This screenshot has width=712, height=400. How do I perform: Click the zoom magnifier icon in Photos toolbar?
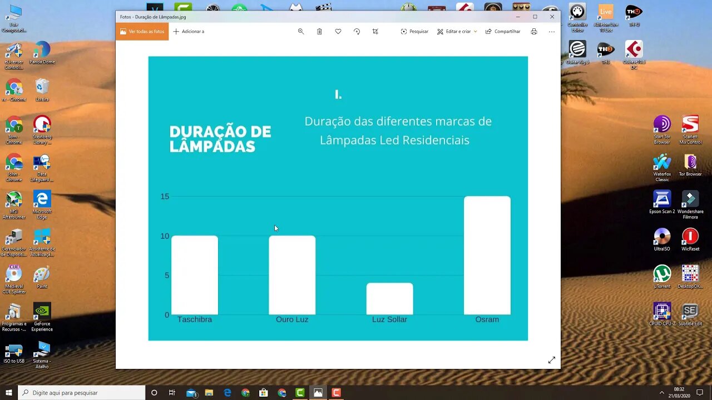[301, 32]
